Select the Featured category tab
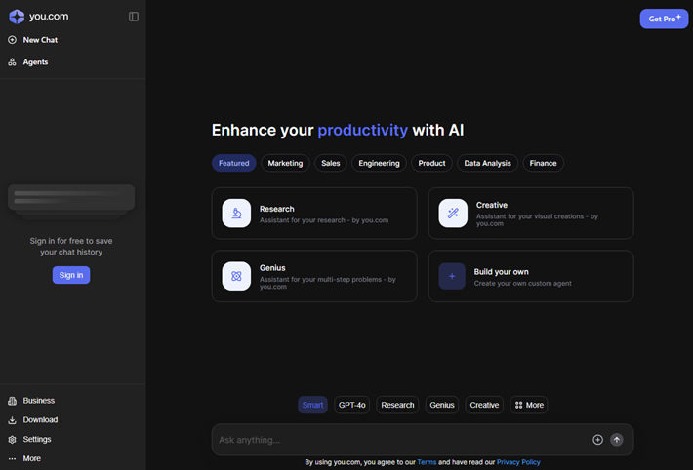Viewport: 693px width, 470px height. [234, 163]
